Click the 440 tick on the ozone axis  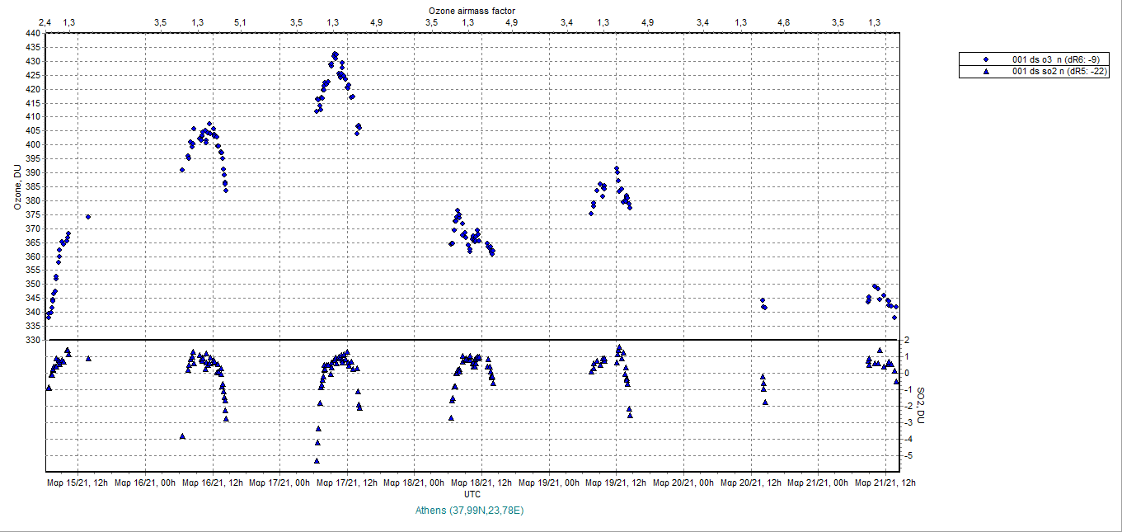pos(33,33)
